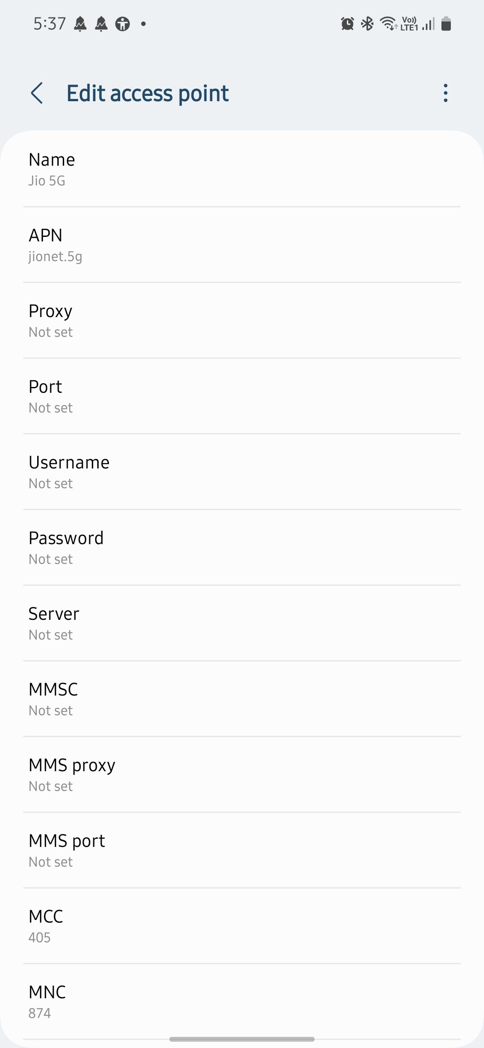
Task: Open the three-dot more options menu
Action: coord(445,93)
